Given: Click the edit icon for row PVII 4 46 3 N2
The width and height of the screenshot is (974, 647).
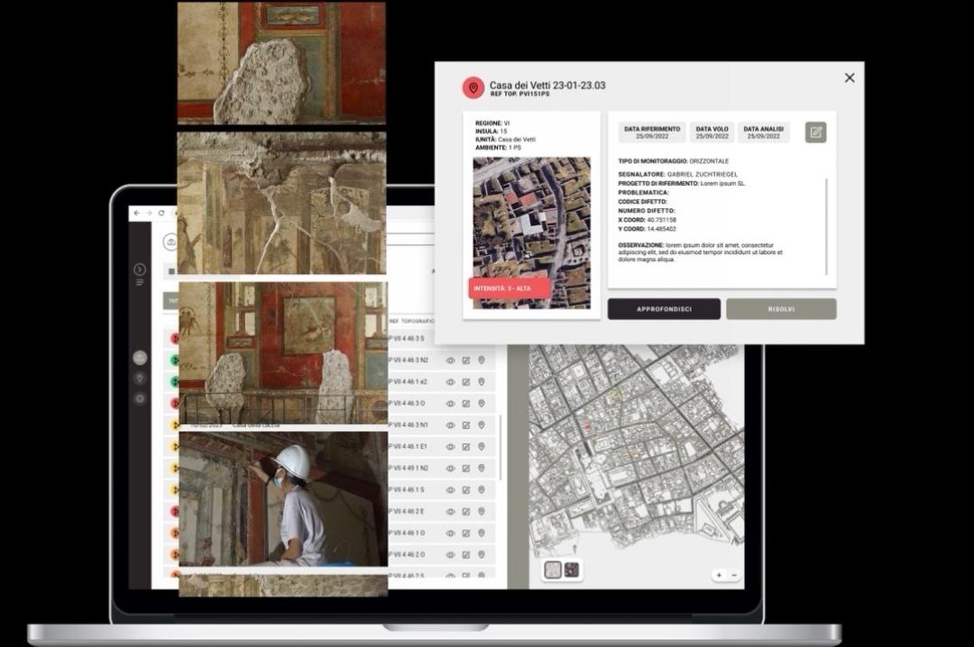Looking at the screenshot, I should [x=466, y=360].
